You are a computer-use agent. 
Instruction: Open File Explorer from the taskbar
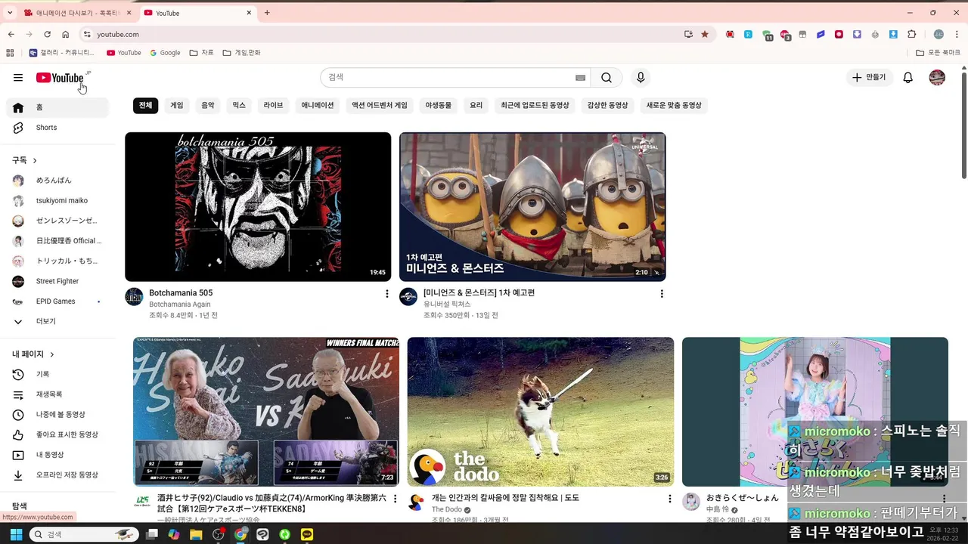coord(196,534)
